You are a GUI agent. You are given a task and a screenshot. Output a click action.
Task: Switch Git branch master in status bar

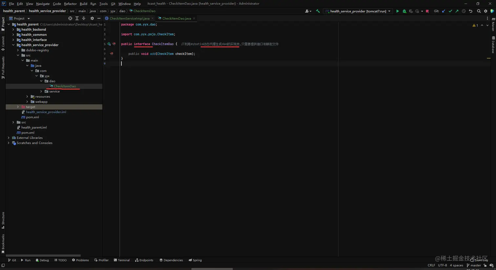coord(474,265)
